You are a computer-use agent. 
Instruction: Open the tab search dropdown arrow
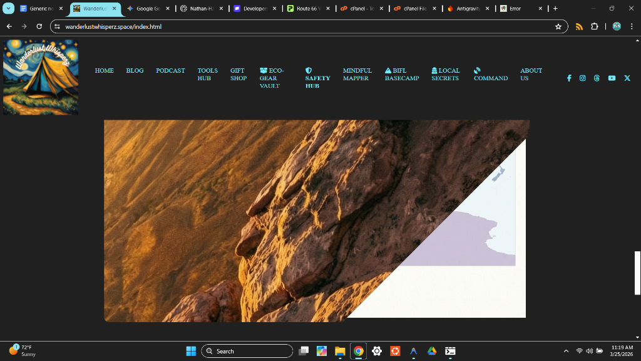click(9, 9)
